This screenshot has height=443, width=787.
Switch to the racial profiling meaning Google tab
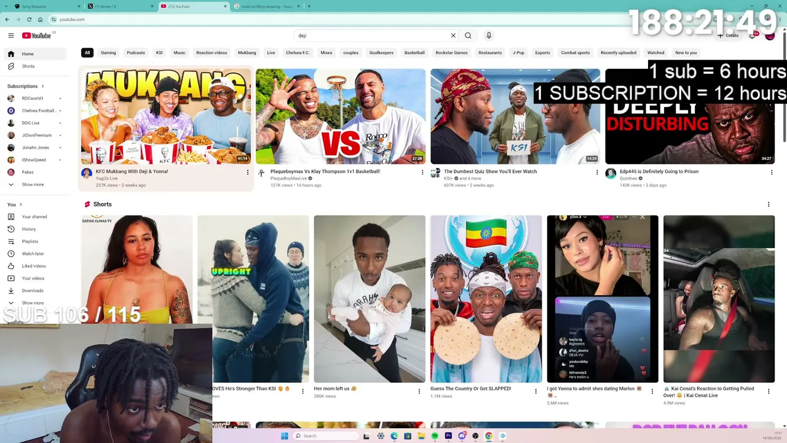point(266,6)
